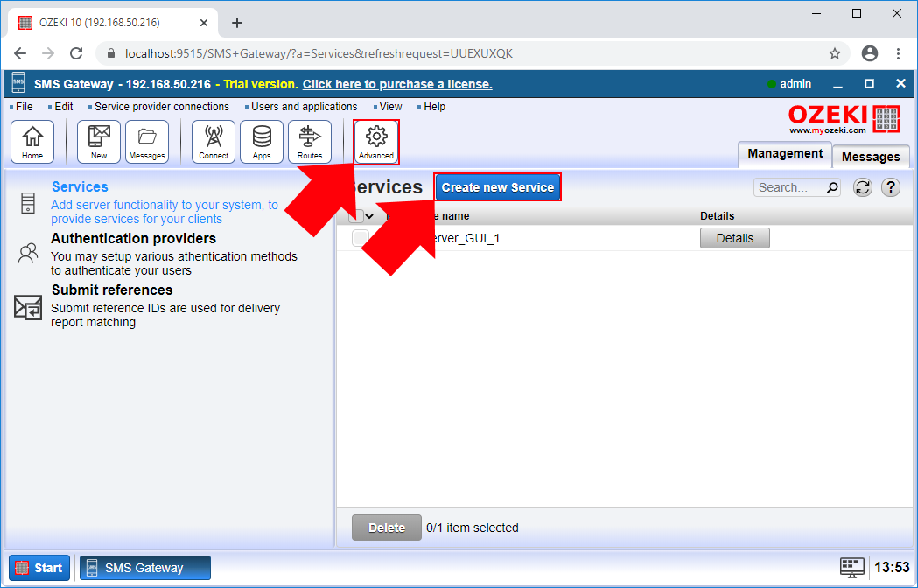
Task: Tick the checkbox for the server_GUI_1 row
Action: 360,238
